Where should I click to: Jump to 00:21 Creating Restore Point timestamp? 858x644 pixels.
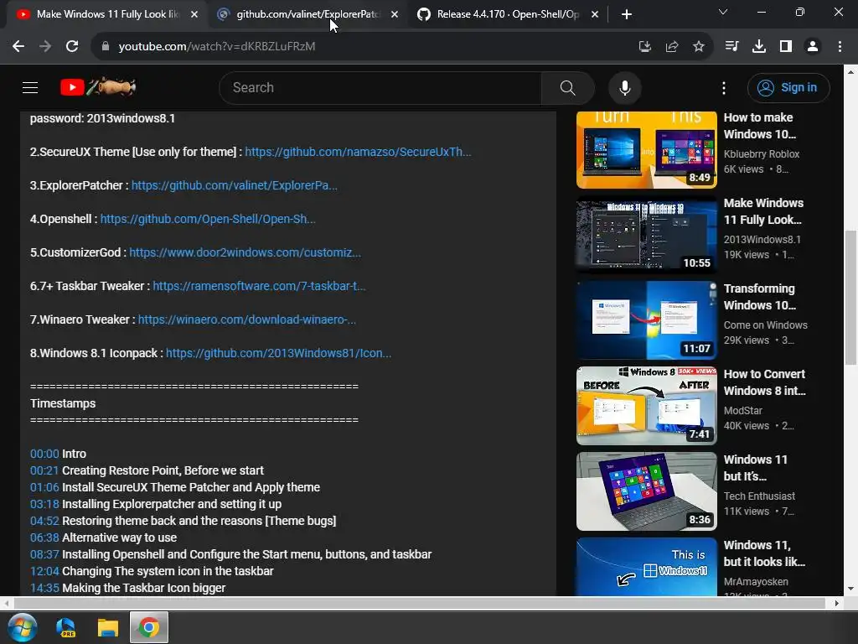[x=44, y=470]
